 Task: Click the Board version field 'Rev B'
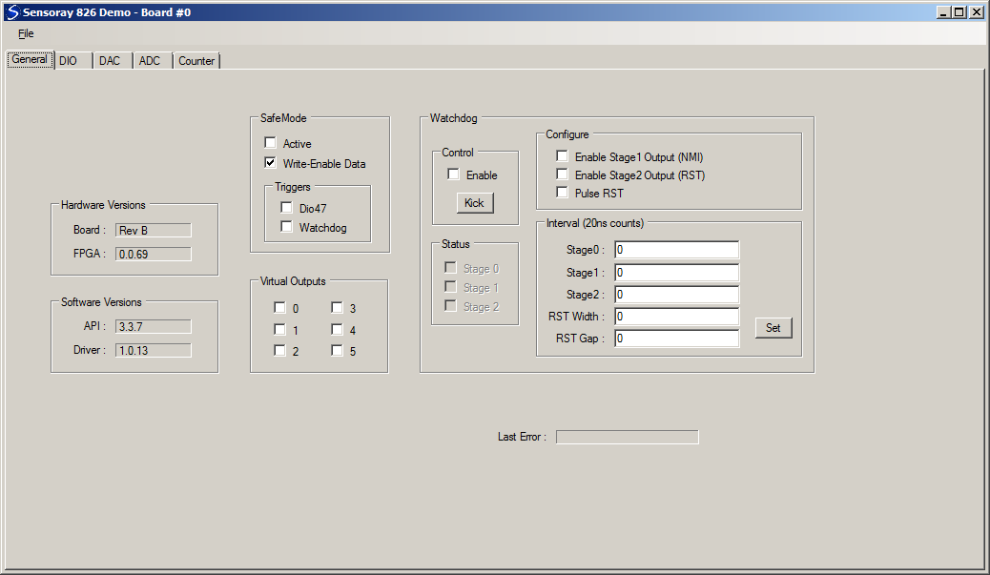pos(154,231)
